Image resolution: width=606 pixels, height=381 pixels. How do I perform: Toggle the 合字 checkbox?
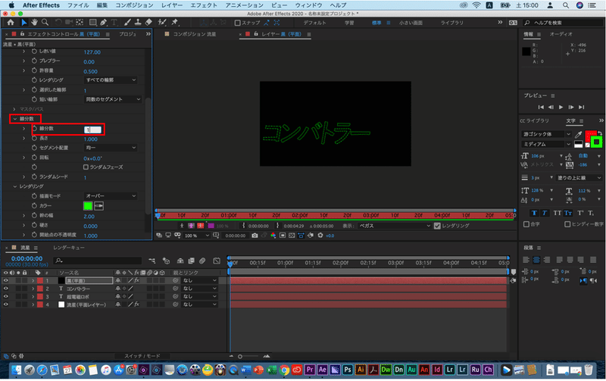point(526,224)
